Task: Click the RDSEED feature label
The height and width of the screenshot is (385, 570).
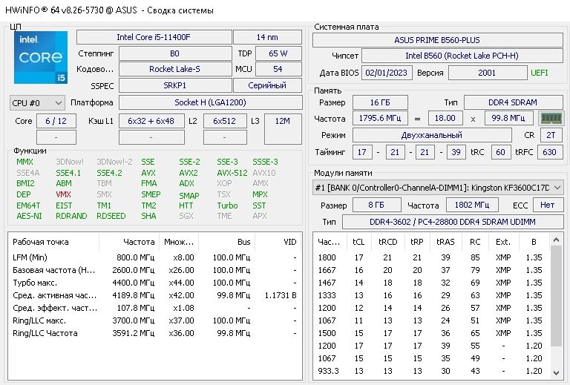Action: [111, 216]
